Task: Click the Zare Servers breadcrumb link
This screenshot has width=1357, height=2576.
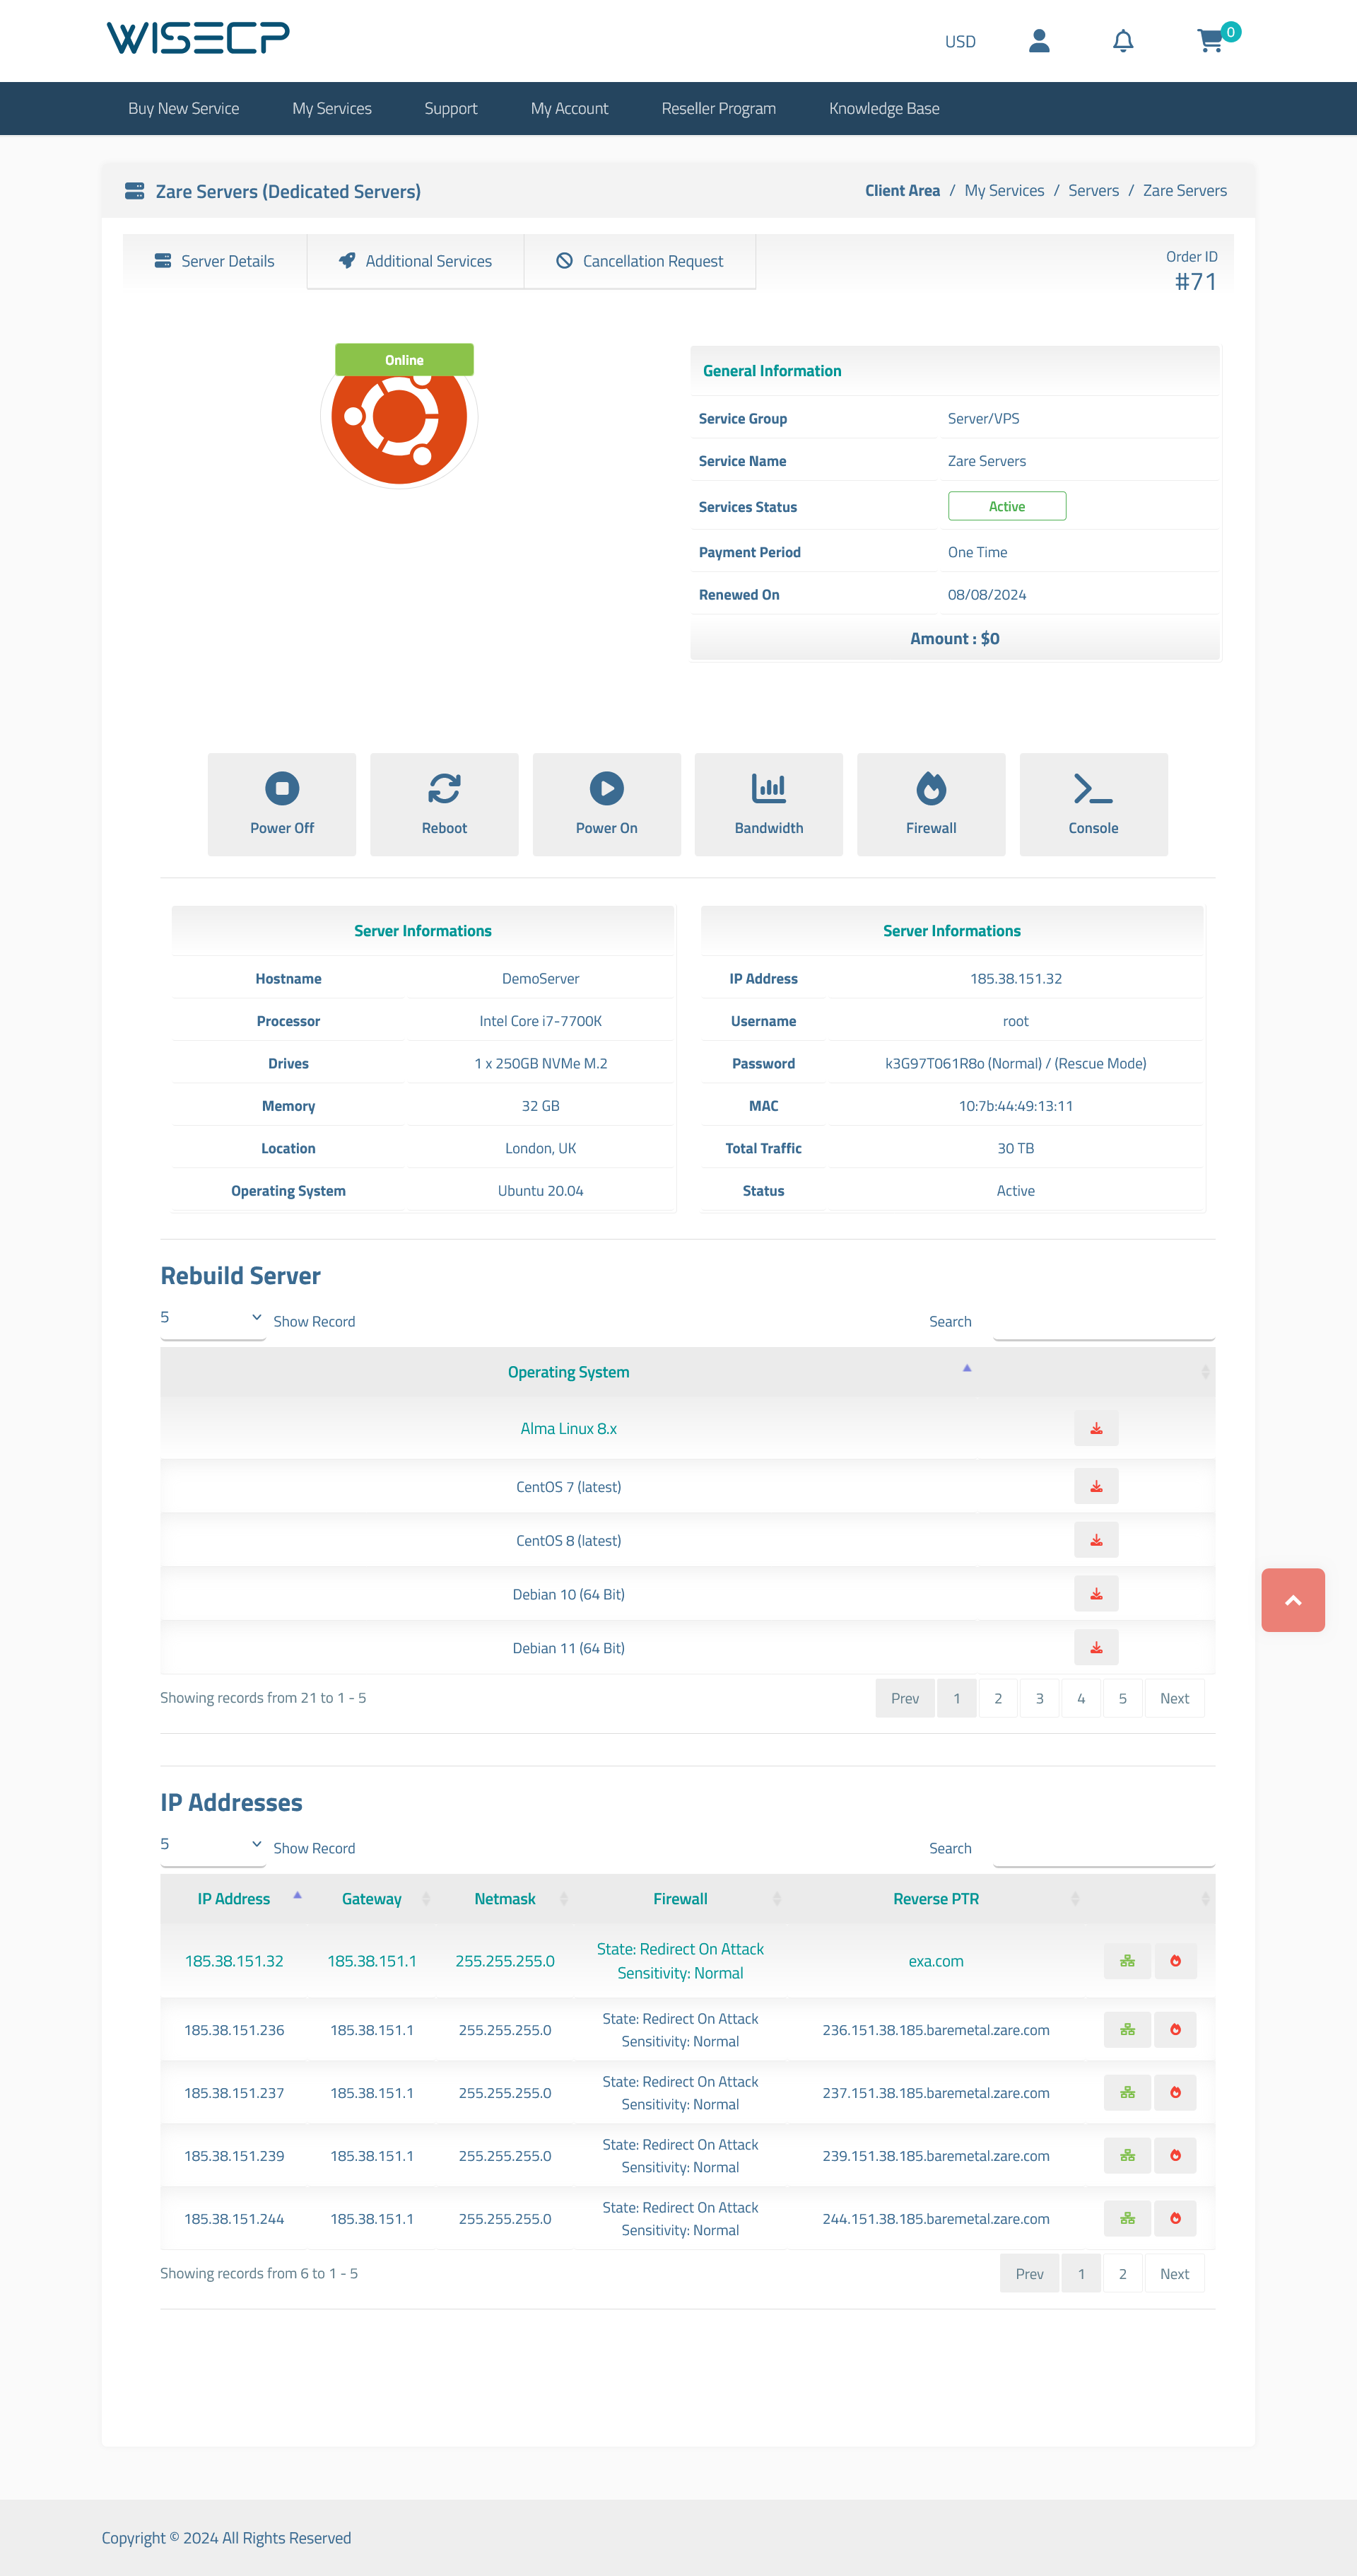Action: click(1185, 191)
